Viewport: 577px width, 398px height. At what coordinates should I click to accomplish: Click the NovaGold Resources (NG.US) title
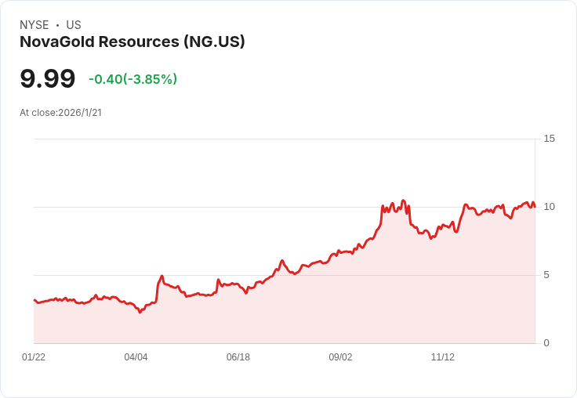(132, 42)
